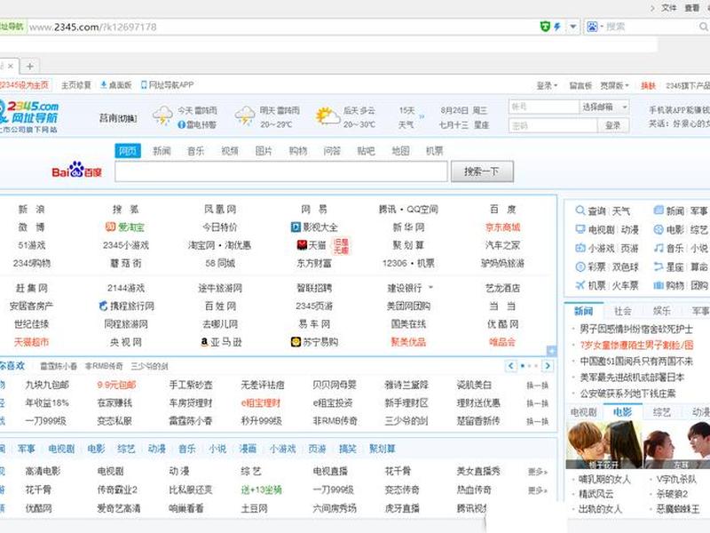Open the address bar history dropdown arrow
This screenshot has height=533, width=710.
pyautogui.click(x=573, y=27)
